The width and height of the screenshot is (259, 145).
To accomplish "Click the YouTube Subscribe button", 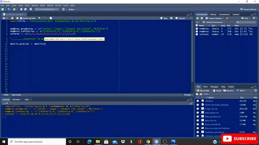I will tap(239, 138).
